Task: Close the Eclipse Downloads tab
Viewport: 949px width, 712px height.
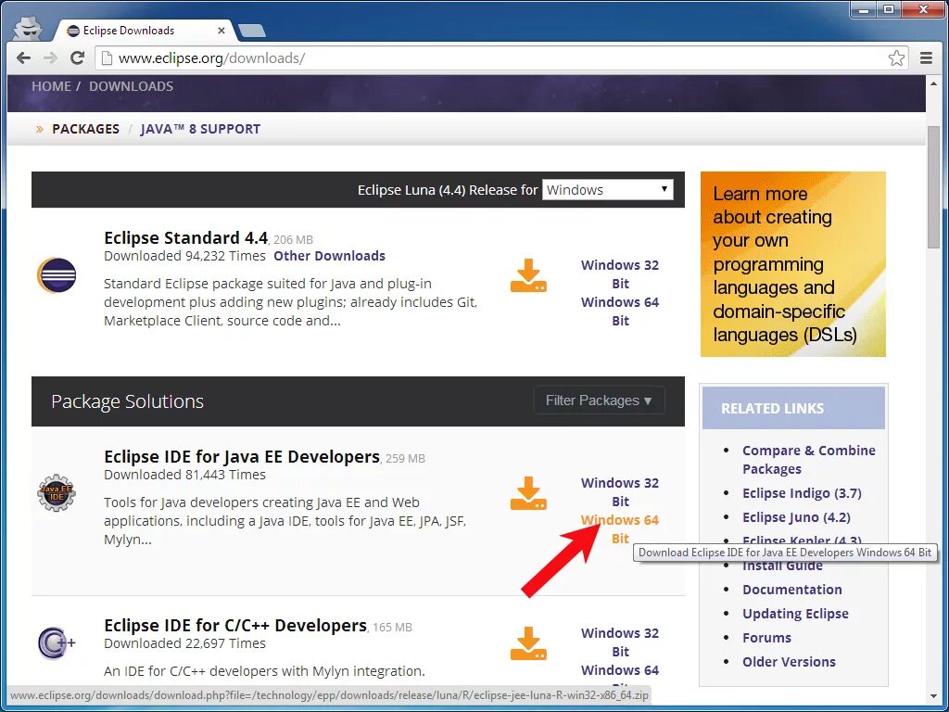Action: point(221,31)
